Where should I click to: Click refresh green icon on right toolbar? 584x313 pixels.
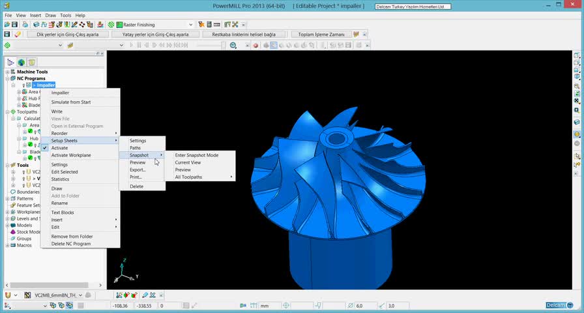(x=577, y=93)
